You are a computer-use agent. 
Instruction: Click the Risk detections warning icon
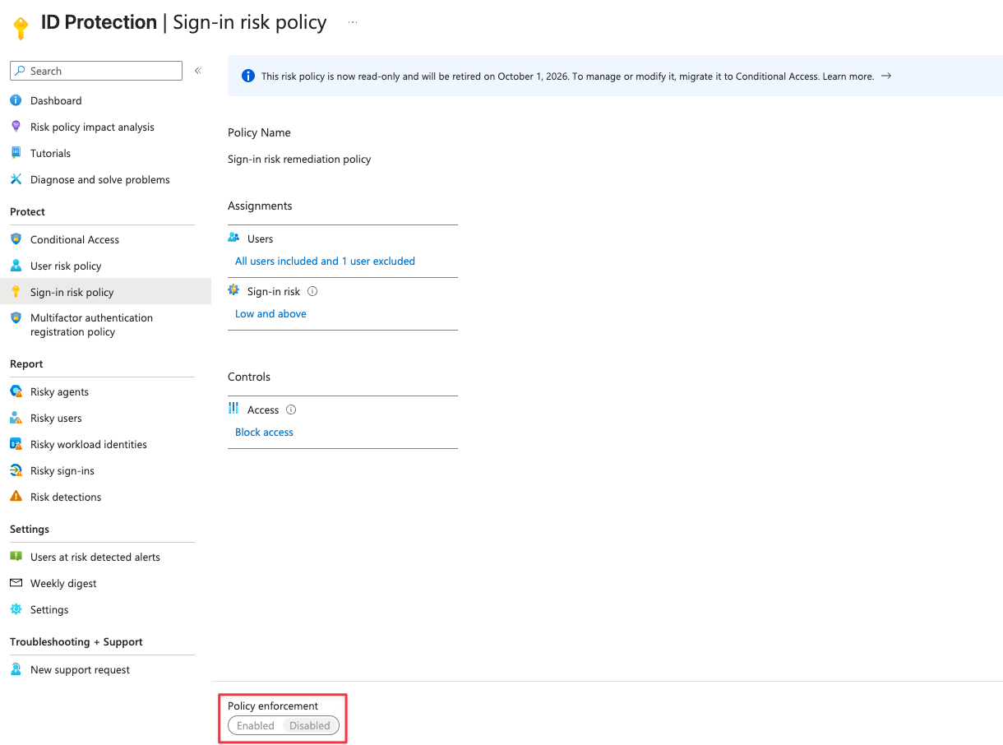16,497
